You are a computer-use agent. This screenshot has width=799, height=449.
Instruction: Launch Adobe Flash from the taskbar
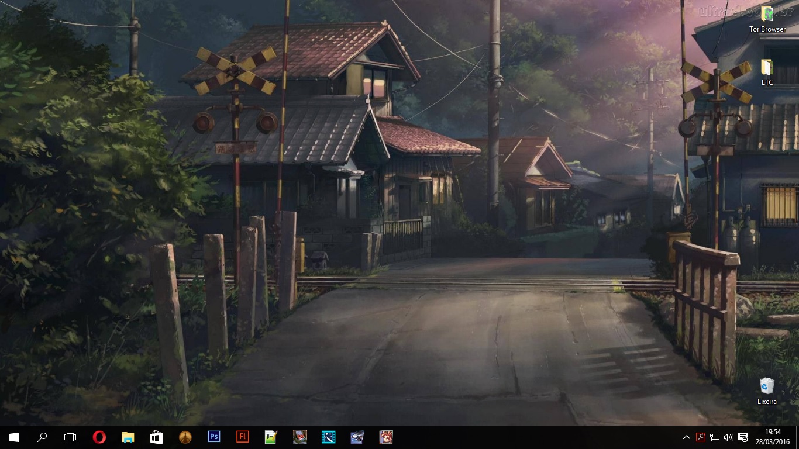242,437
